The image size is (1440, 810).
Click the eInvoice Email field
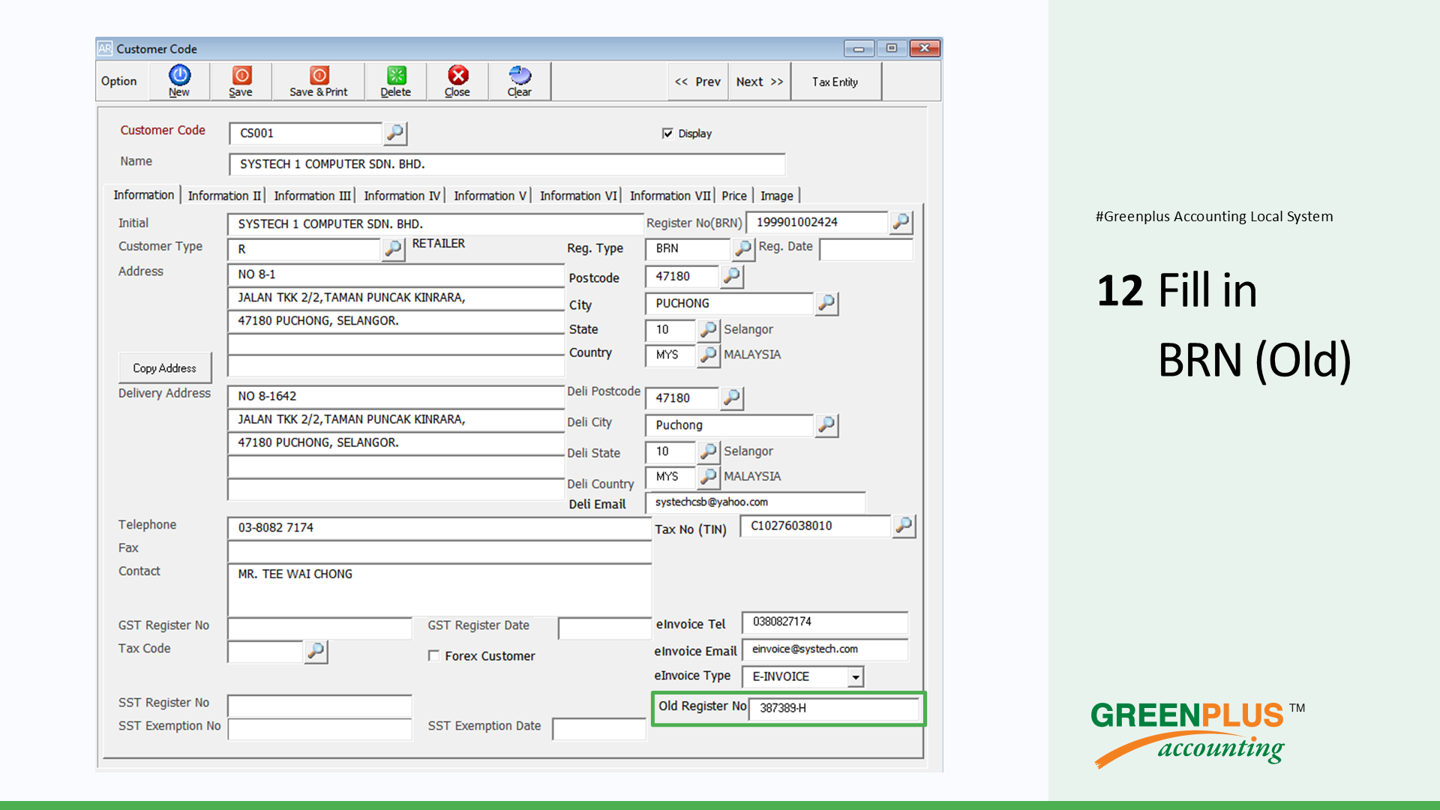tap(825, 649)
